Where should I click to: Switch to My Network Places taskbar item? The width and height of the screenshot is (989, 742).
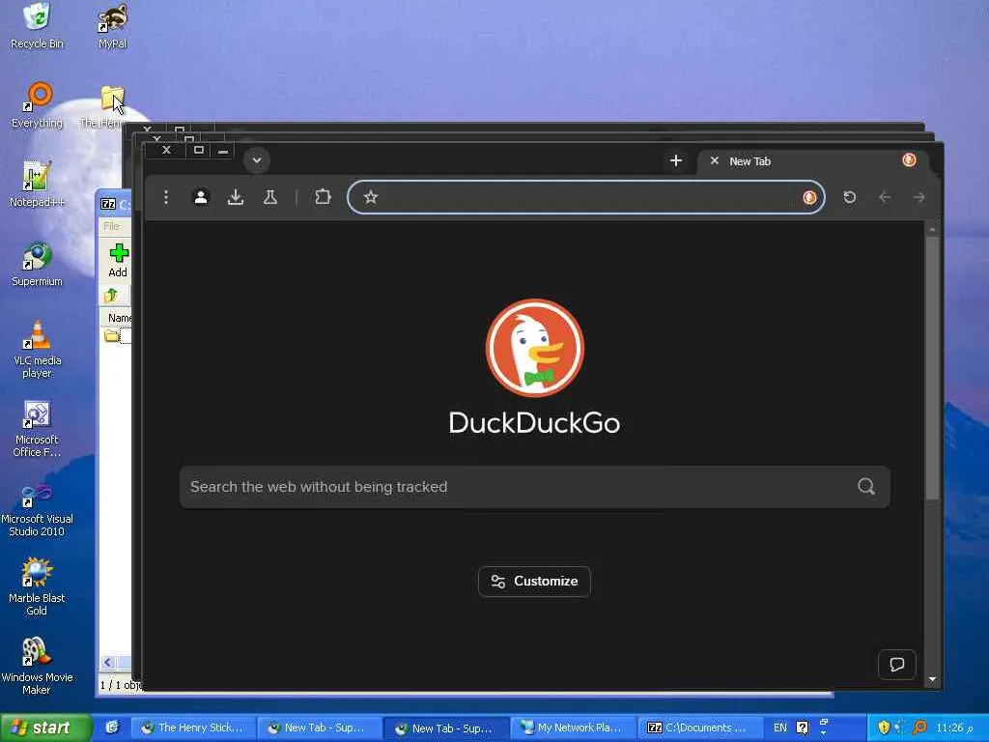[x=572, y=728]
